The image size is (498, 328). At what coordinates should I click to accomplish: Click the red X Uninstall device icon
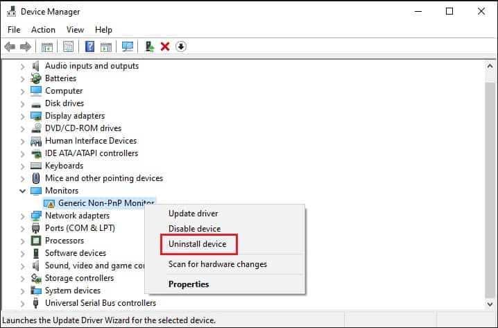pyautogui.click(x=165, y=46)
